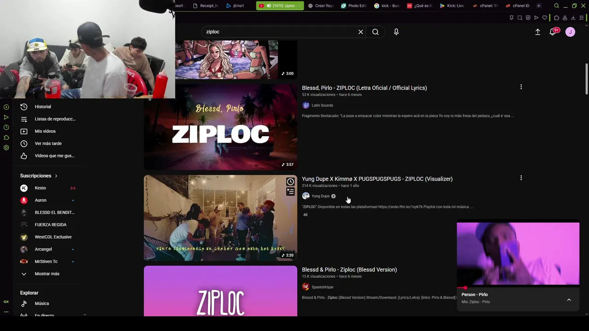Open Opera sidebar history clock
Image resolution: width=589 pixels, height=331 pixels.
coord(6,127)
